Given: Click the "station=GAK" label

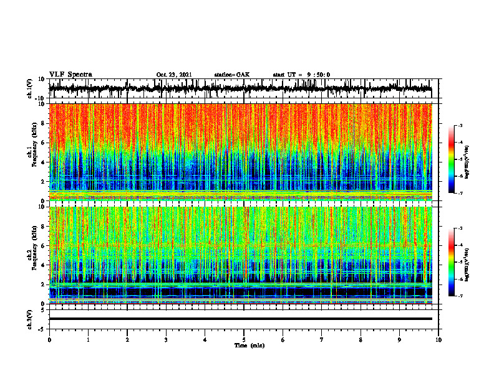Looking at the screenshot, I should [232, 75].
